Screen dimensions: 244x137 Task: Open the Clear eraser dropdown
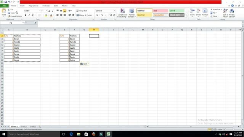pyautogui.click(x=214, y=16)
